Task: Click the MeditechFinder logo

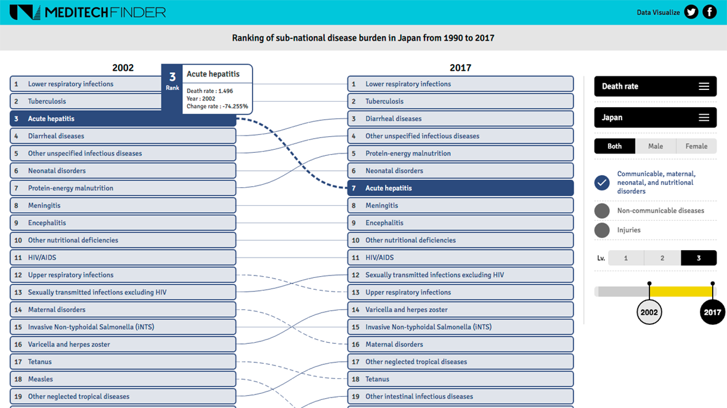Action: [87, 12]
